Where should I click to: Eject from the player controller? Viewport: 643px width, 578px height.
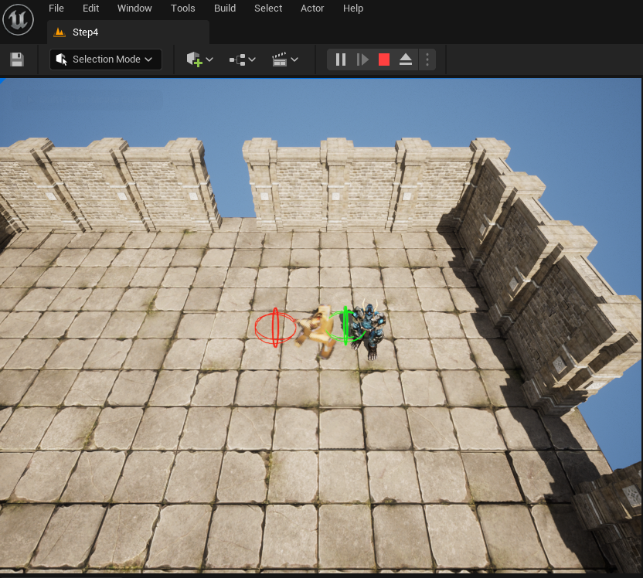[x=406, y=59]
